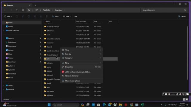Open the New dropdown in toolbar

[x=8, y=16]
